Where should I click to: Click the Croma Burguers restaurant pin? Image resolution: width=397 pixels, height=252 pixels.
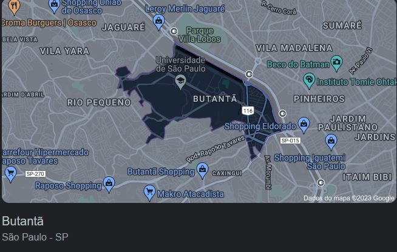[x=14, y=7]
